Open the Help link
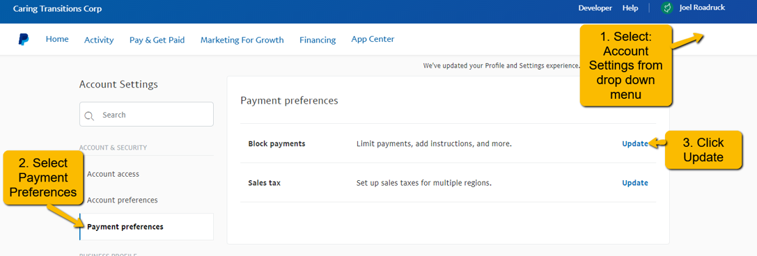 [x=630, y=8]
